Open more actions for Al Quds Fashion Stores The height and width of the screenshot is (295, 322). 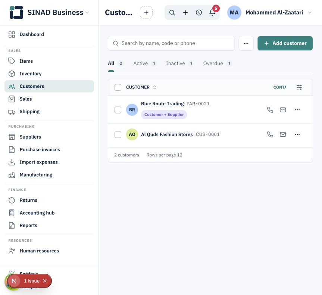pyautogui.click(x=297, y=134)
